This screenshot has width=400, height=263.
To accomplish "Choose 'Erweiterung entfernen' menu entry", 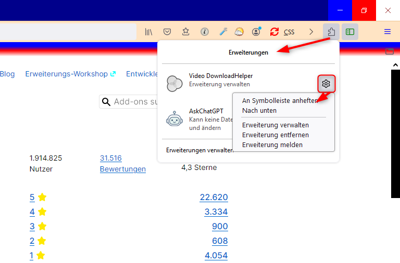I will click(x=275, y=135).
